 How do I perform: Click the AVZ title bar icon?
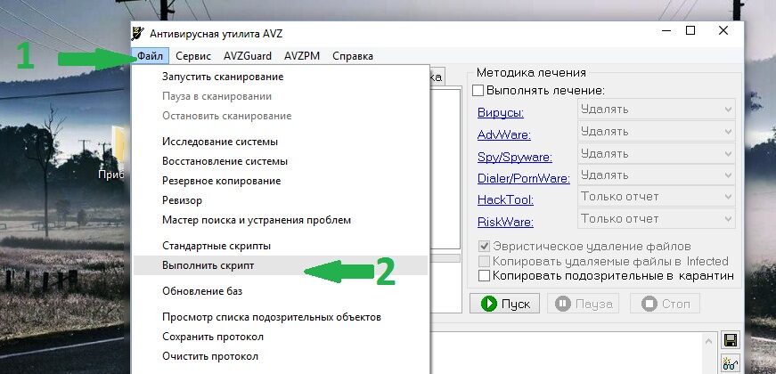tap(138, 33)
